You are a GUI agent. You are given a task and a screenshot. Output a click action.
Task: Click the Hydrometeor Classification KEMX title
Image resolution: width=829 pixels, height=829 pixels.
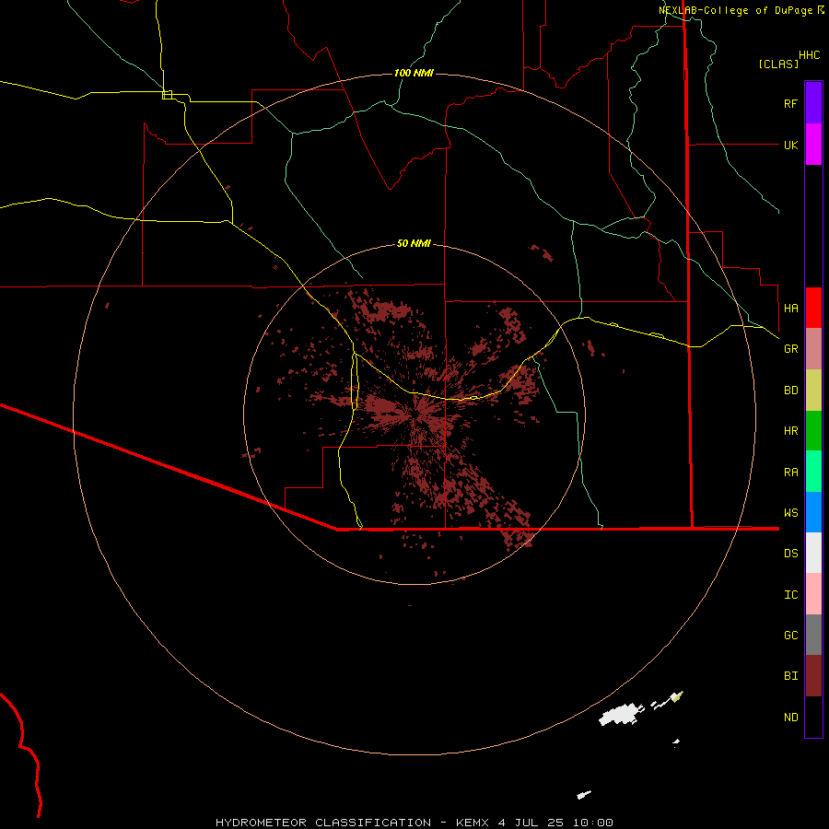[x=414, y=823]
